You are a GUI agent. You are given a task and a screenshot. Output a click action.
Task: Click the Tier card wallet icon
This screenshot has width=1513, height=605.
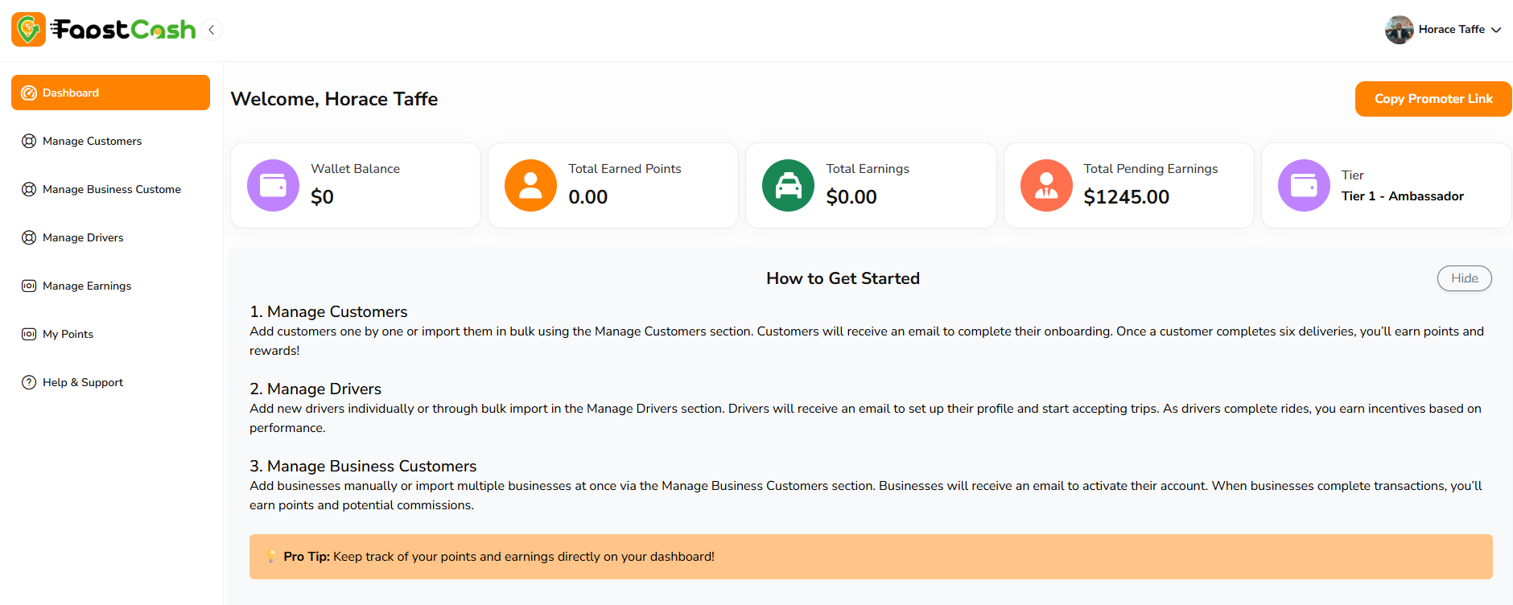coord(1304,186)
